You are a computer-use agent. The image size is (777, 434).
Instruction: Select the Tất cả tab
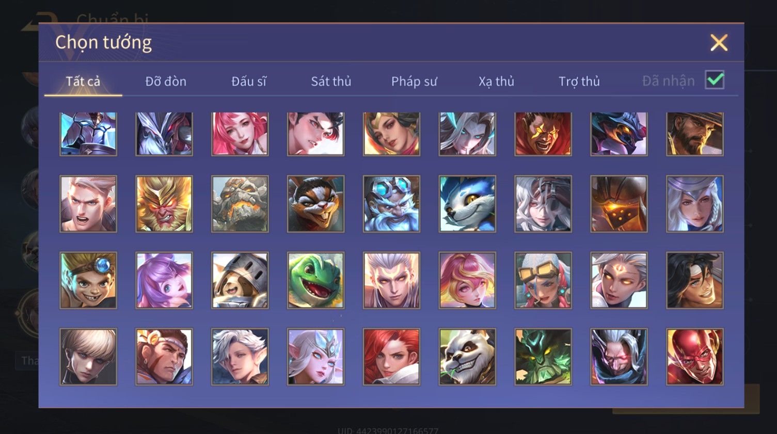[83, 81]
